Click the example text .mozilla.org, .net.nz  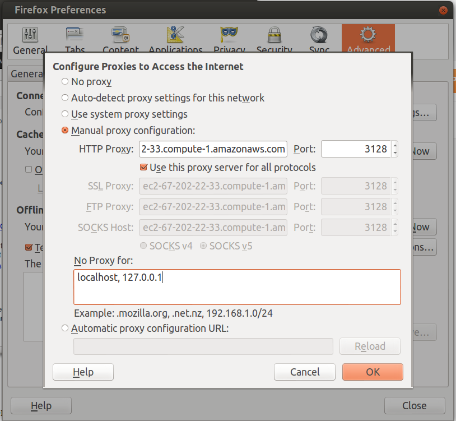coord(161,313)
